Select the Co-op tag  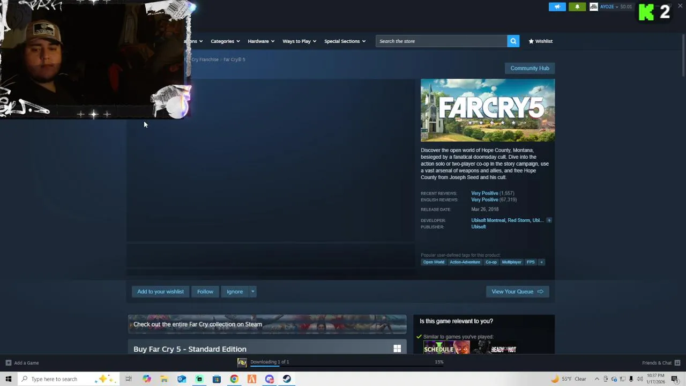click(x=491, y=262)
